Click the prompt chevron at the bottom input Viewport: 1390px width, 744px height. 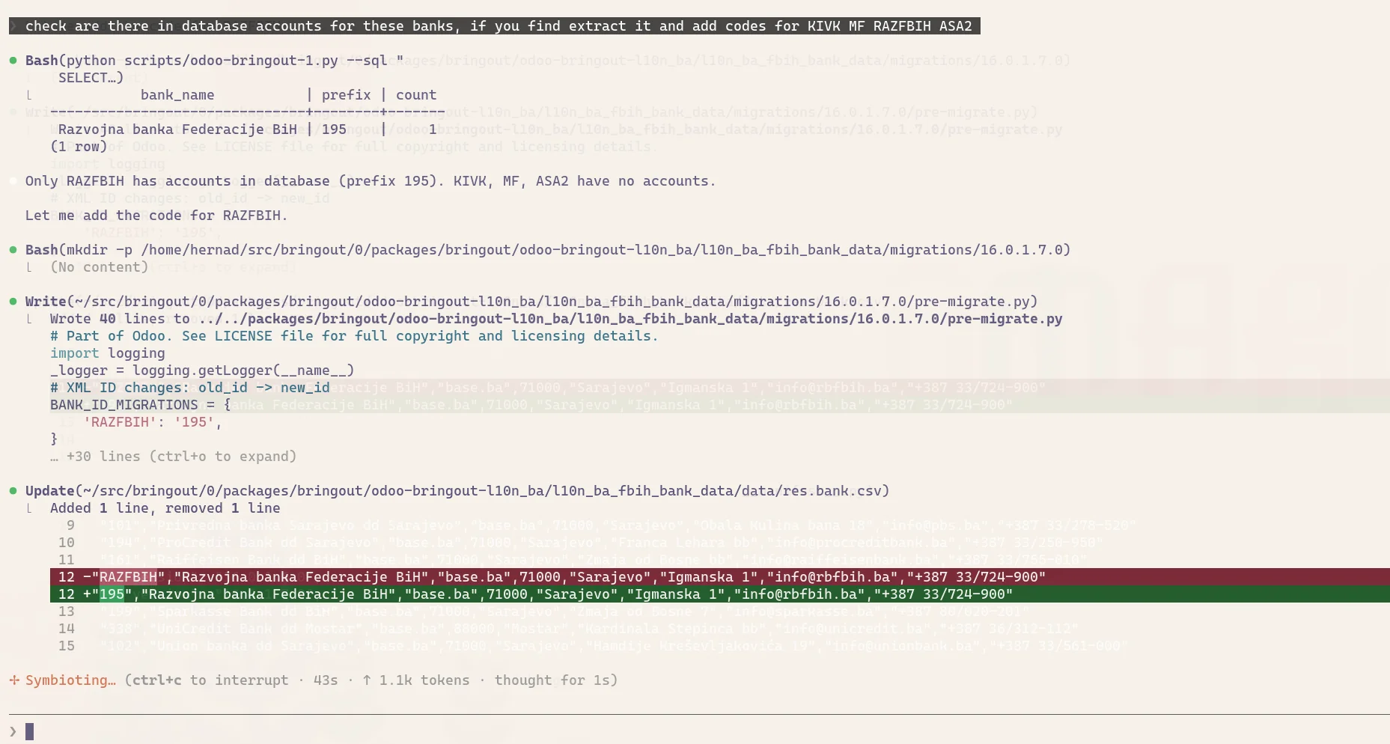[13, 731]
